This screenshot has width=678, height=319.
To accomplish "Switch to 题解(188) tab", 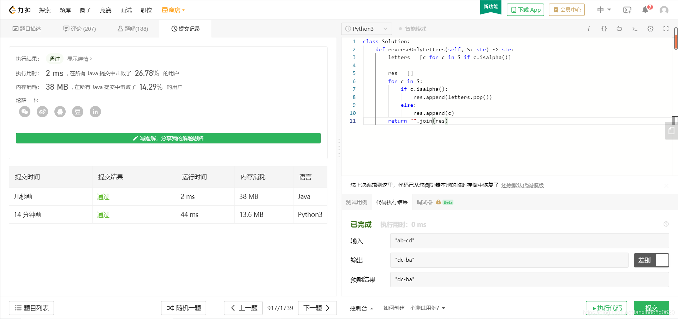I will coord(133,29).
